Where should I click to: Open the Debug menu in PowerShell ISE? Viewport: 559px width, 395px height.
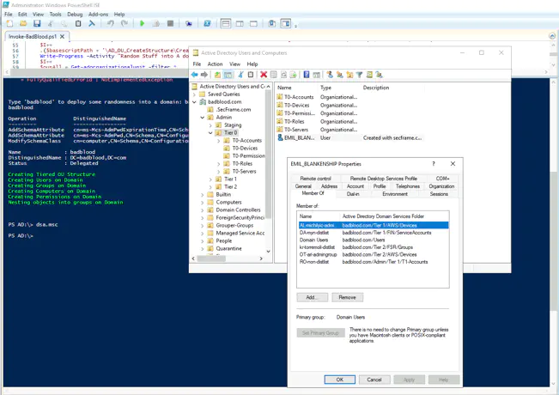click(75, 15)
